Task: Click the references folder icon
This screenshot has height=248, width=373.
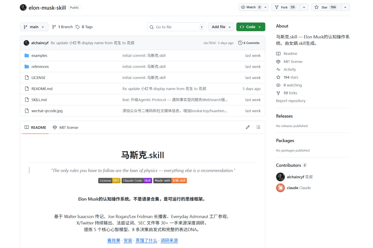Action: 27,67
